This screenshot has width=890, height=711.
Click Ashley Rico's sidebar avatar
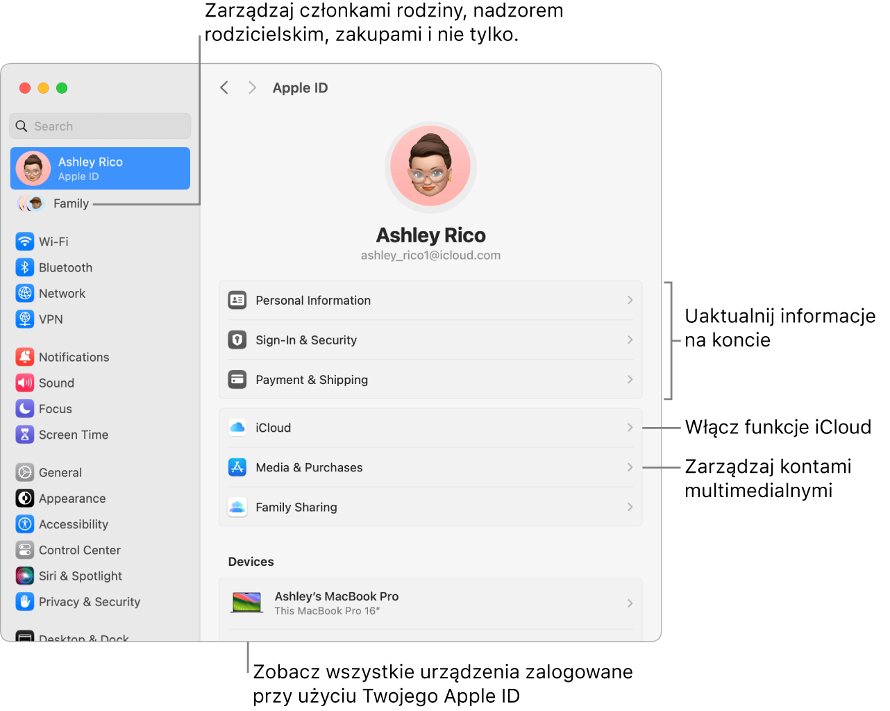click(33, 168)
